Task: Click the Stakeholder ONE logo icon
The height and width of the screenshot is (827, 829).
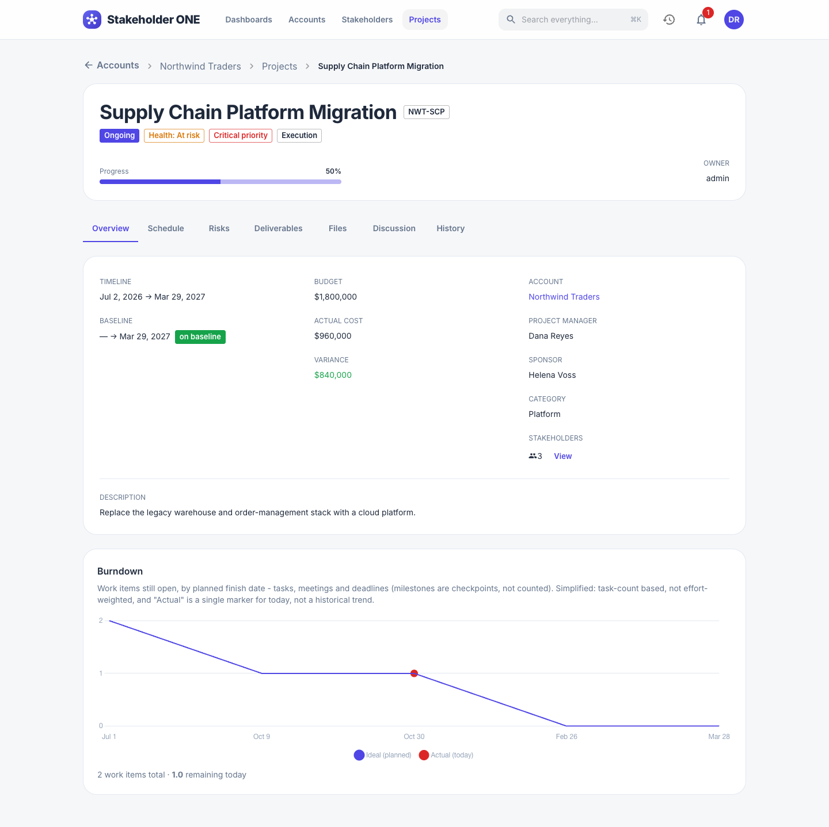Action: coord(92,20)
